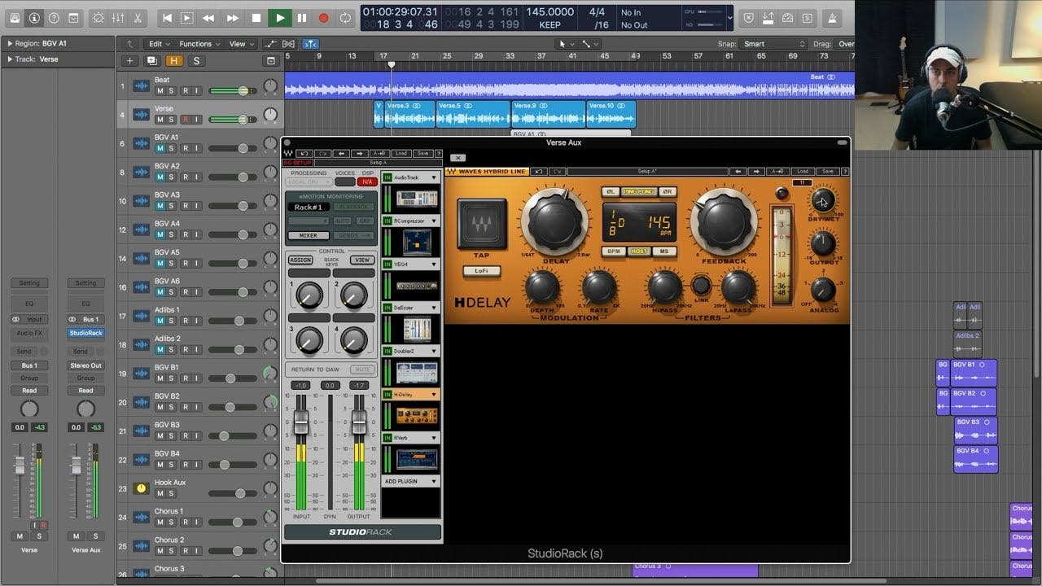
Task: Click the Replace mode X icon
Action: point(748,17)
